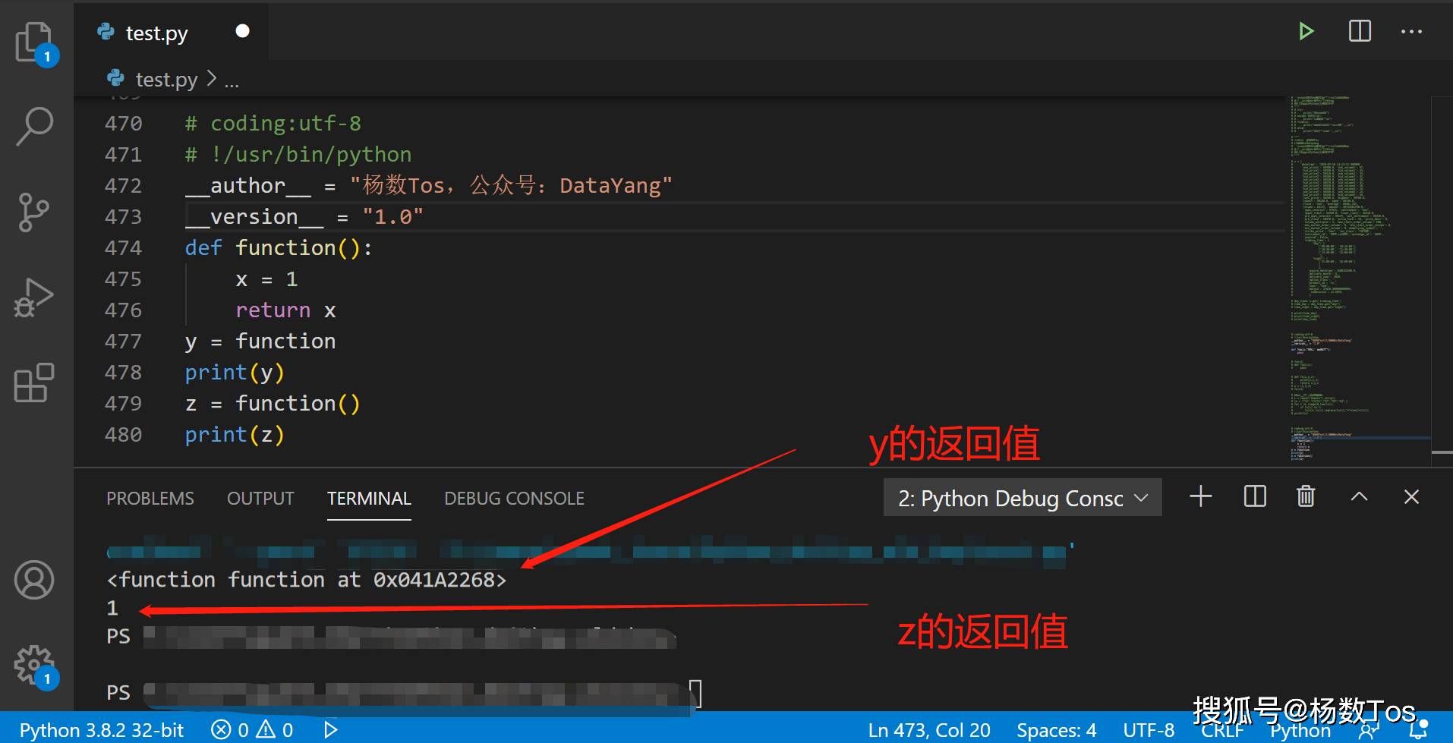Open the Manage gear icon
Viewport: 1453px width, 743px height.
pos(34,665)
